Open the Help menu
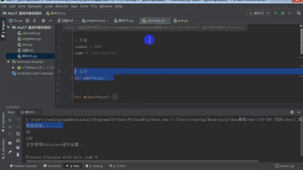Screen dimensions: 303x170 (x=118, y=6)
